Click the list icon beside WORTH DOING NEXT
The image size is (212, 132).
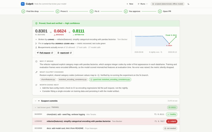[x=36, y=85]
